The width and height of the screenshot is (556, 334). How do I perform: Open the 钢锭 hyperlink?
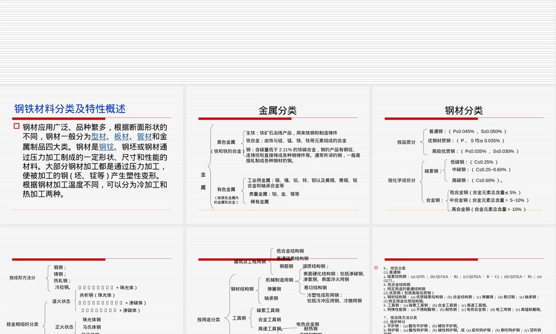pos(106,147)
